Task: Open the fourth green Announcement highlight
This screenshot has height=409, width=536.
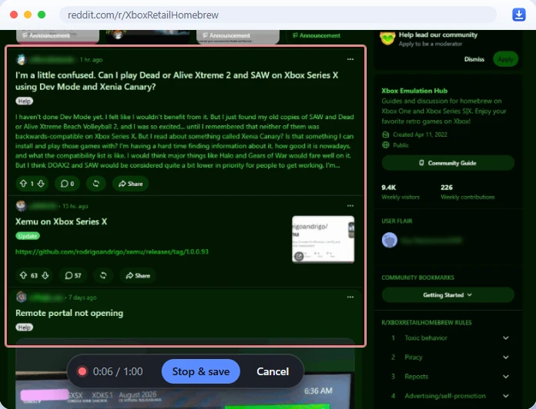Action: 317,35
